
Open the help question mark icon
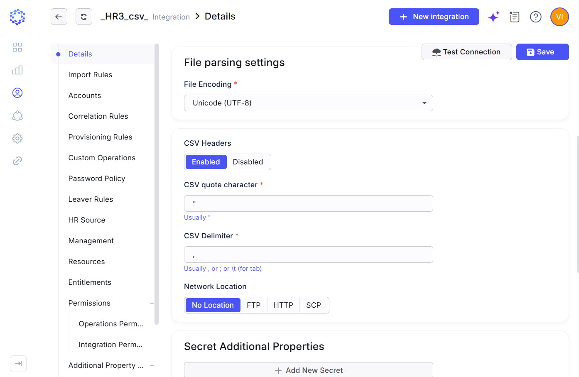coord(536,17)
